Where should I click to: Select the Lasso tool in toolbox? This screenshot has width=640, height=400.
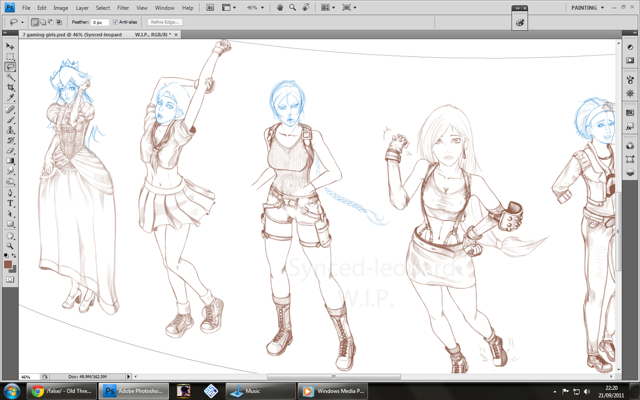pyautogui.click(x=10, y=67)
